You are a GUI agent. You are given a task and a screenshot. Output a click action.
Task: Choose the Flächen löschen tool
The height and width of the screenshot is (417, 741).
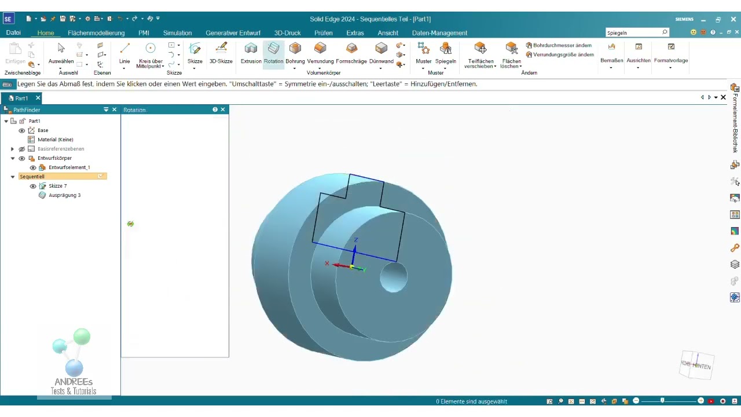(511, 54)
